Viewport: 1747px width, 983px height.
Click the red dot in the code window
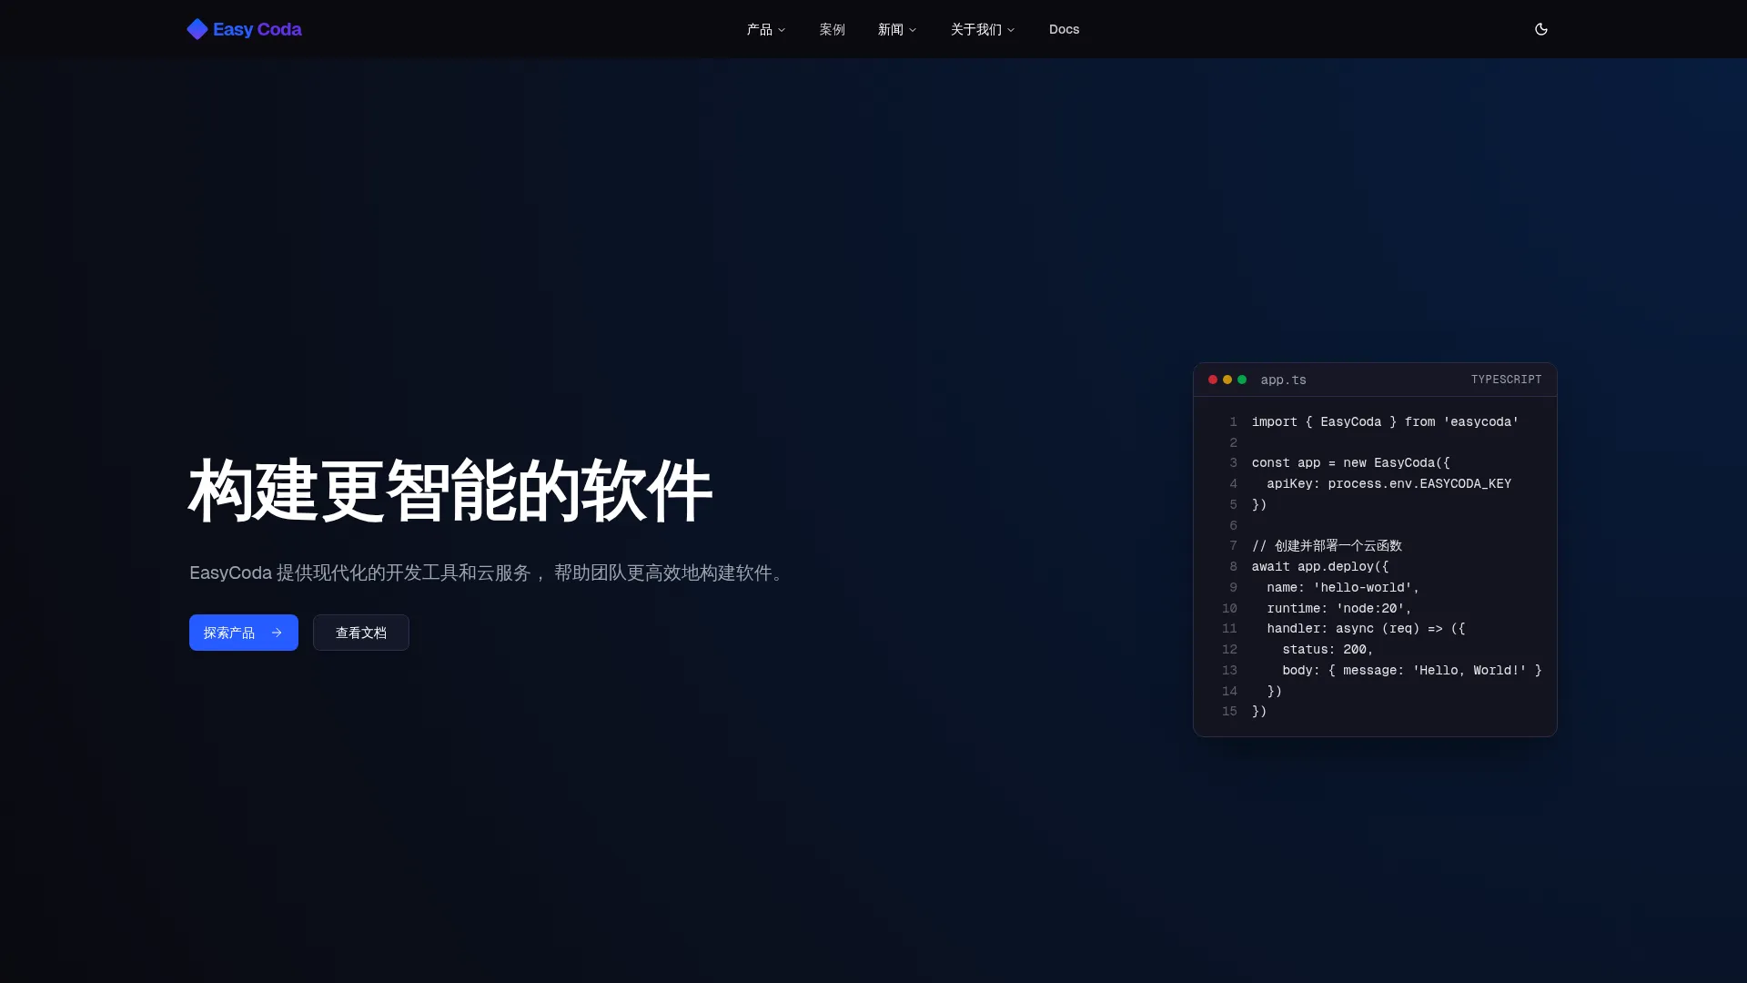click(x=1213, y=380)
